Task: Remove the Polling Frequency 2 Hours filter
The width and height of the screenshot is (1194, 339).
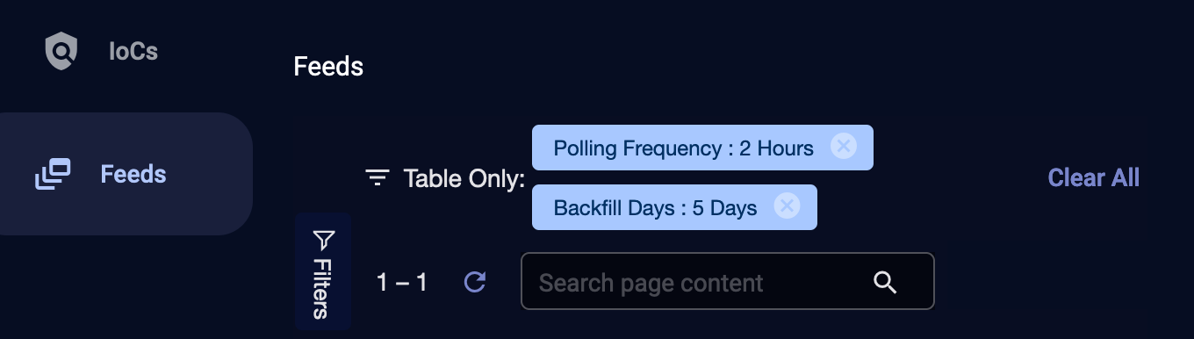Action: click(844, 146)
